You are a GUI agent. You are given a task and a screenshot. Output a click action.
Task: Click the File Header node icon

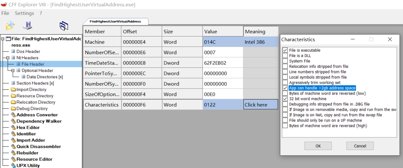19,64
